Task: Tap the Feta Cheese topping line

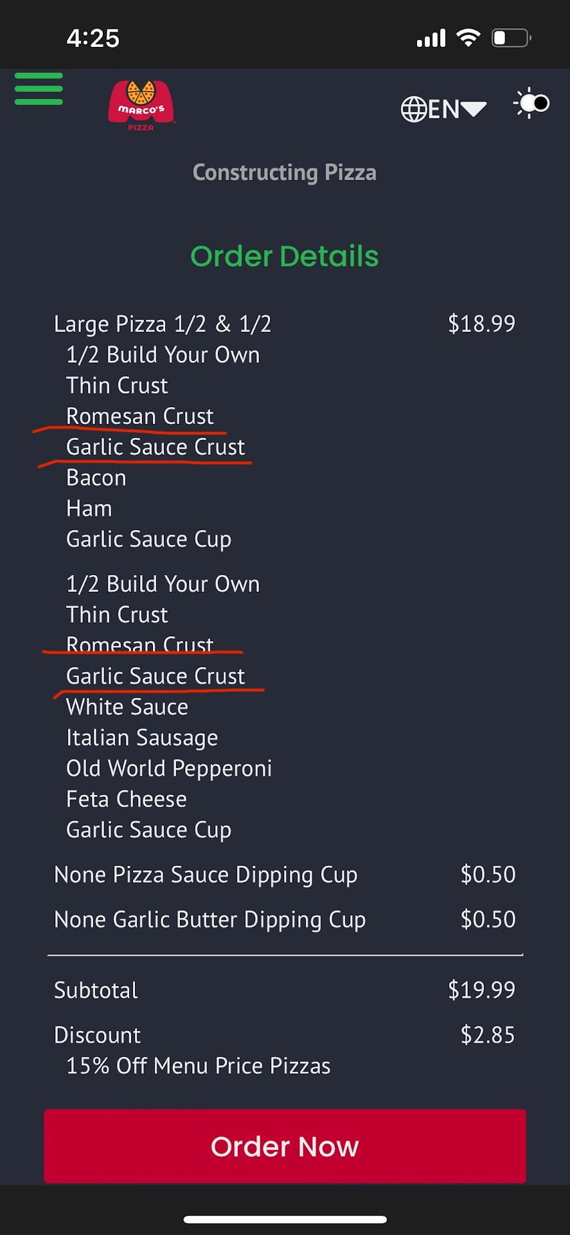Action: coord(127,800)
